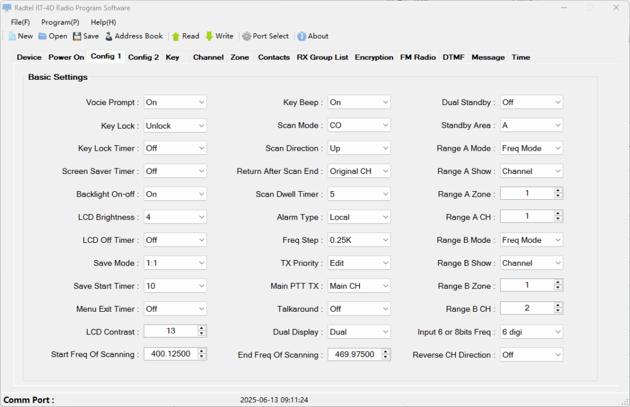630x407 pixels.
Task: Expand the Talkaround dropdown
Action: click(x=385, y=309)
